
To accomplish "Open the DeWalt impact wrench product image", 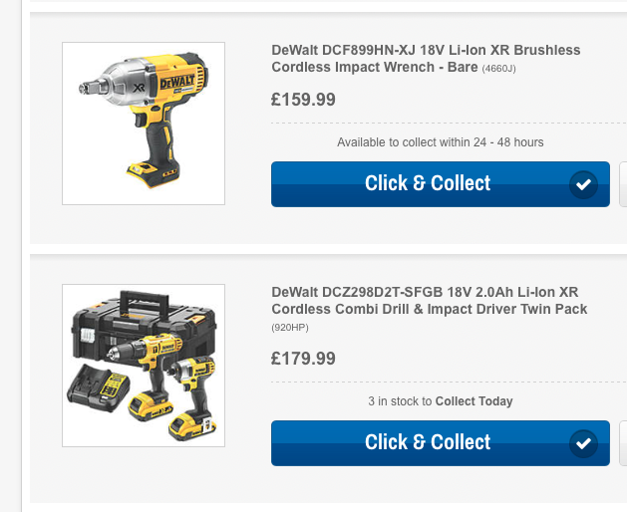I will click(x=144, y=124).
